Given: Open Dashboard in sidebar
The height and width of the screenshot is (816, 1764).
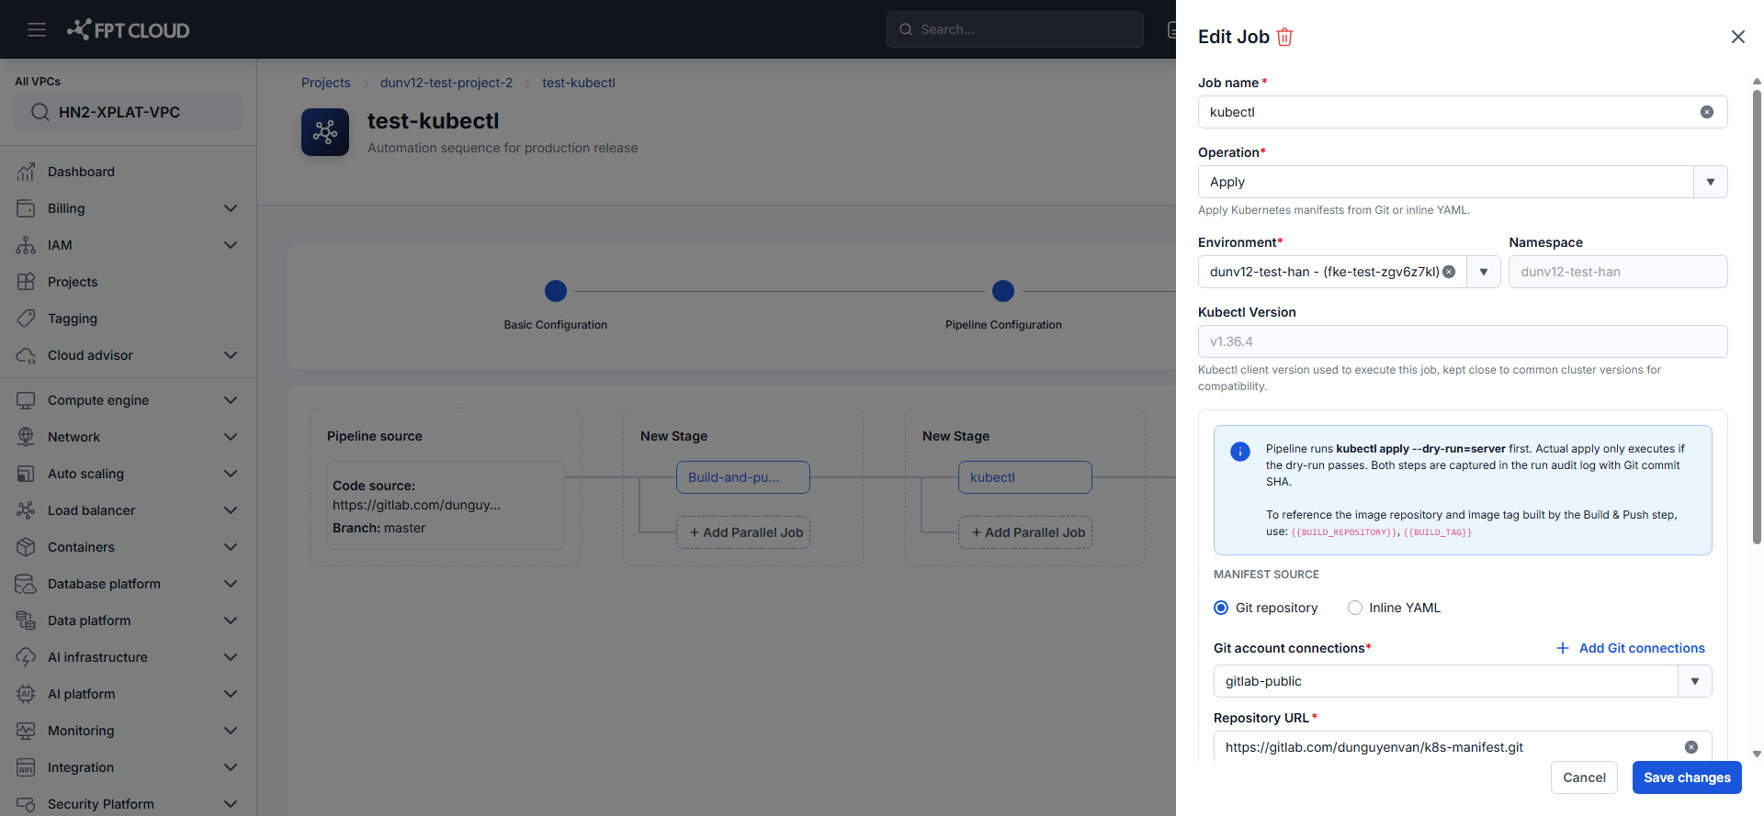Looking at the screenshot, I should coord(81,172).
